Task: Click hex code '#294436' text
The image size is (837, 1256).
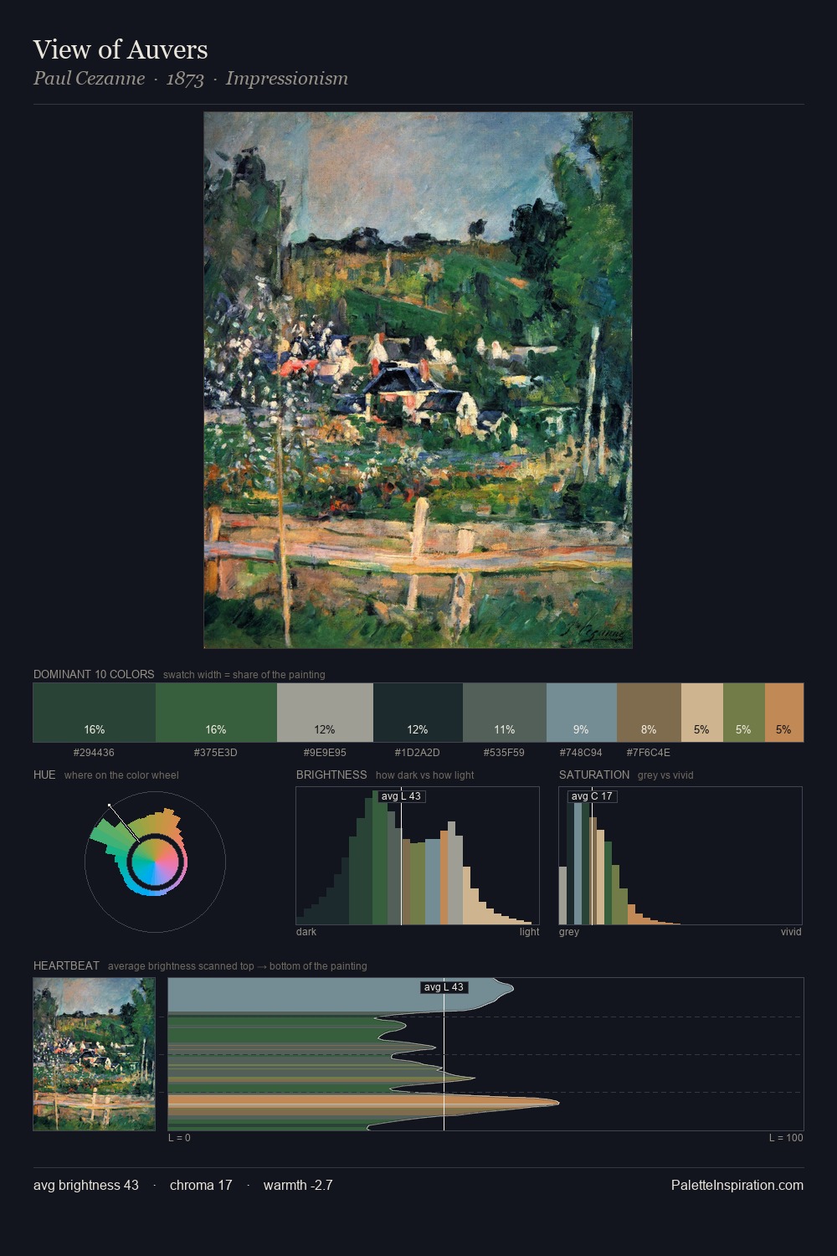Action: (94, 753)
